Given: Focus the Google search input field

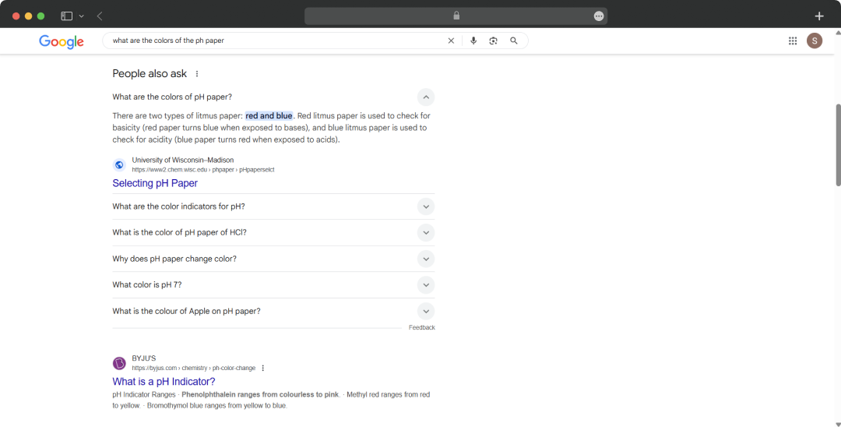Looking at the screenshot, I should [276, 41].
